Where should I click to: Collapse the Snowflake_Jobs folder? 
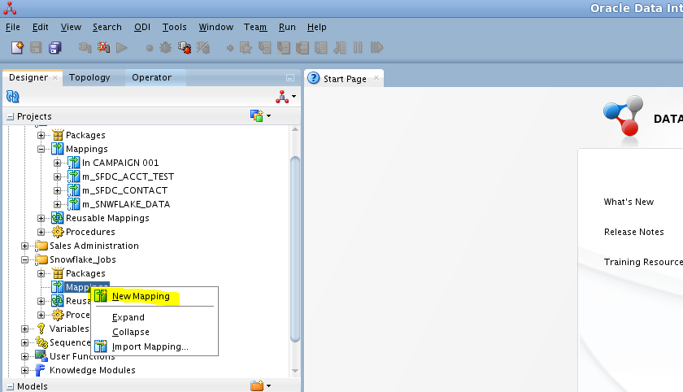pyautogui.click(x=25, y=260)
